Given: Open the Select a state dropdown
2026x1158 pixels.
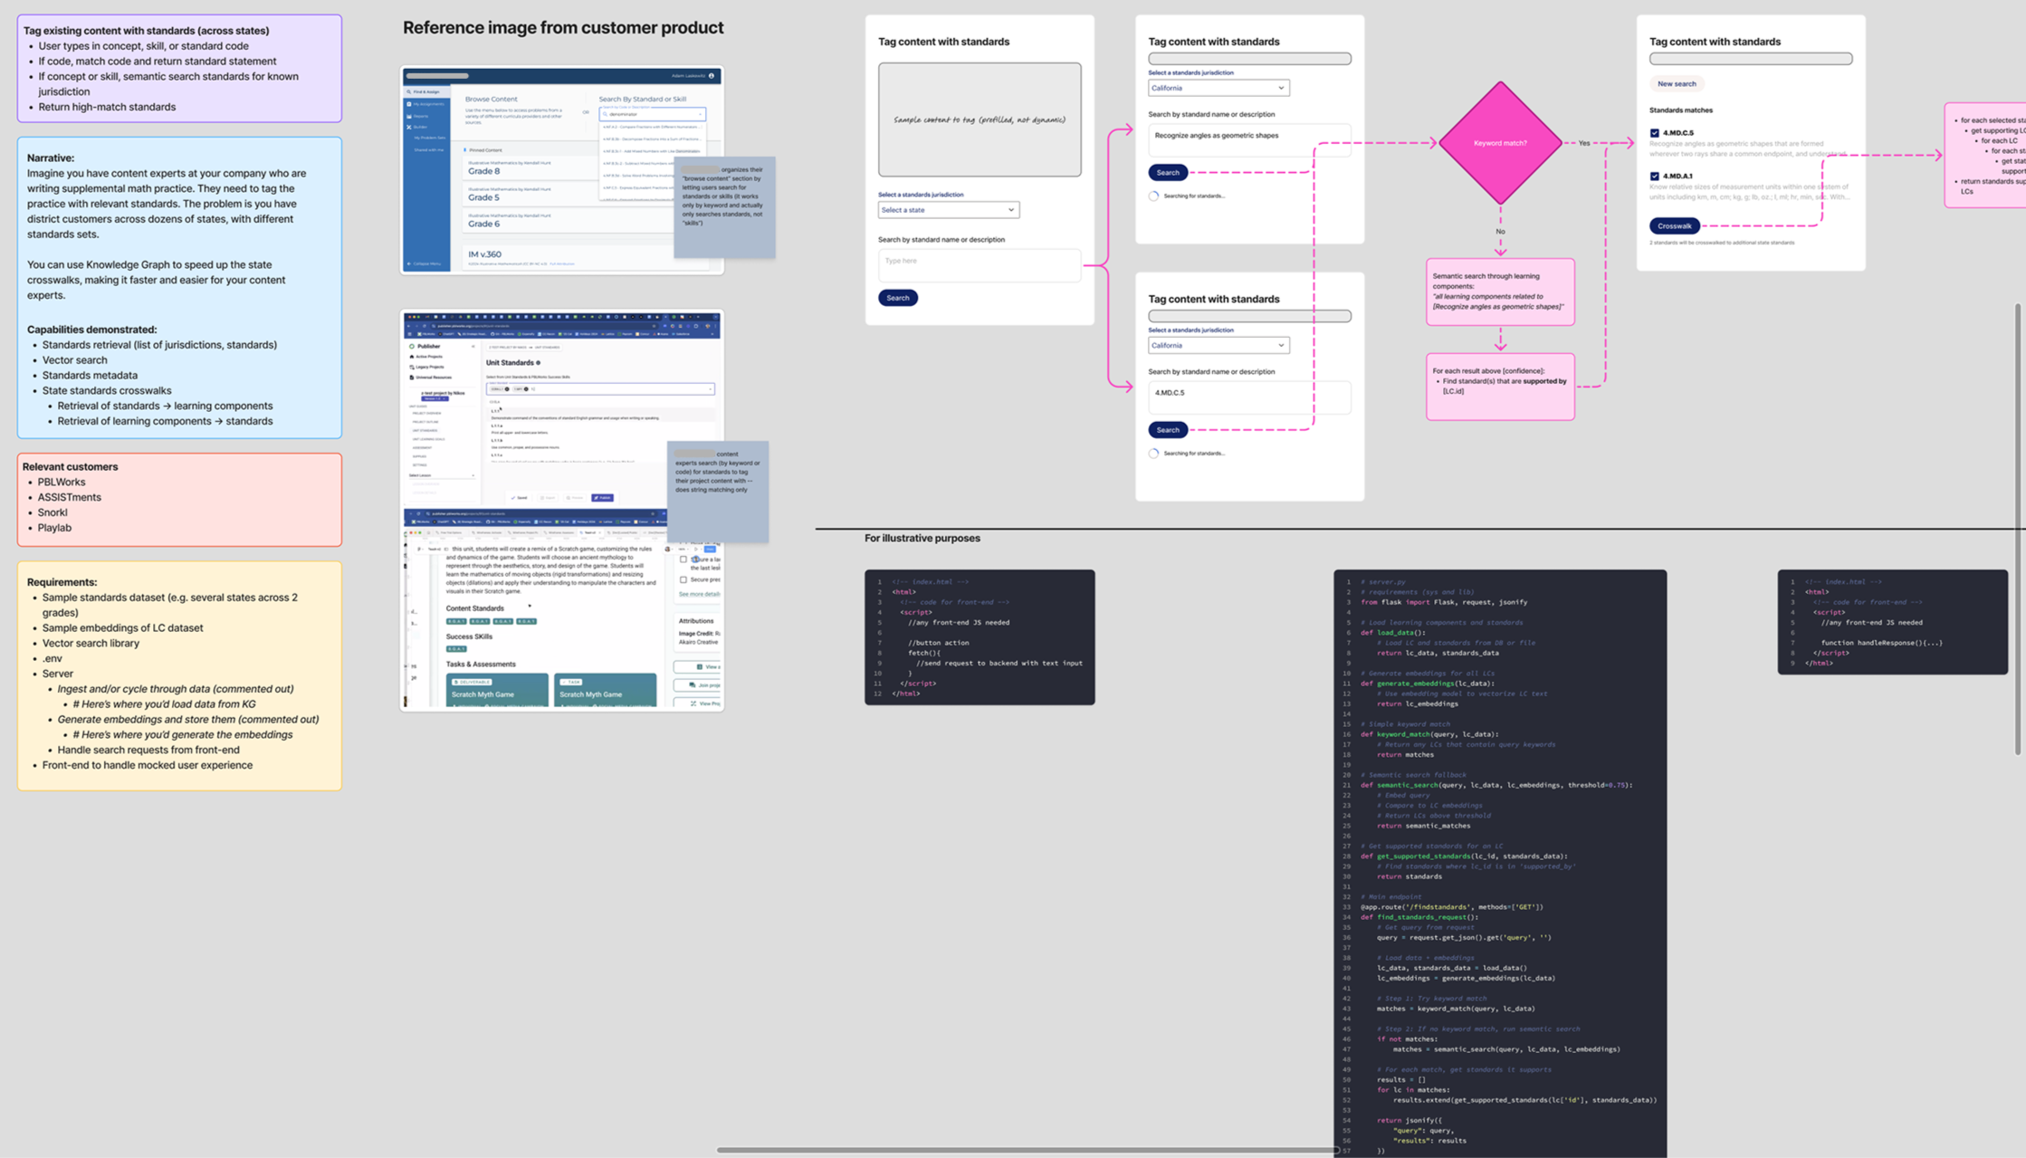Looking at the screenshot, I should [948, 210].
